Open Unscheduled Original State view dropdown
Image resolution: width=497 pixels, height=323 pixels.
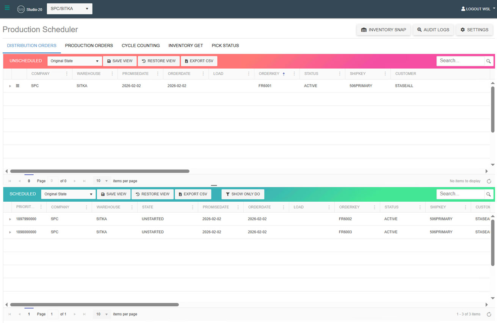click(x=74, y=61)
